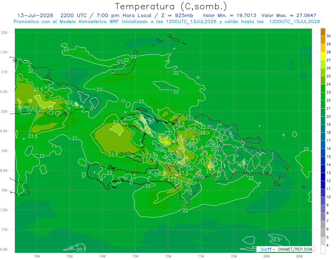This screenshot has width=336, height=260.
Task: Pick the purple swatch between 8 and 9
Action: (x=323, y=209)
